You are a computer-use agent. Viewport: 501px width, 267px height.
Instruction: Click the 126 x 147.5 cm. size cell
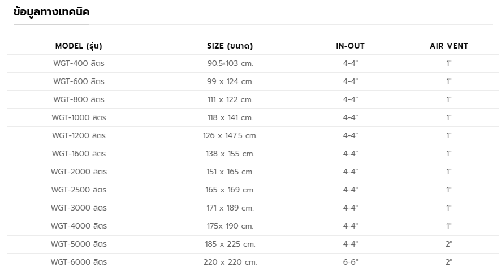[x=230, y=135]
